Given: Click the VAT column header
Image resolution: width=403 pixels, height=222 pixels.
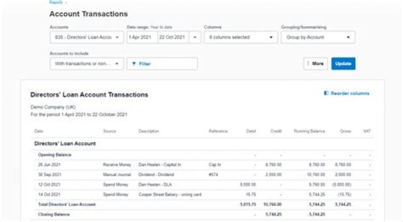Looking at the screenshot, I should click(367, 131).
